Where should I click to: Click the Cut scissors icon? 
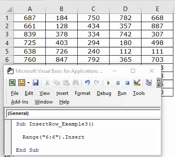click(x=47, y=83)
